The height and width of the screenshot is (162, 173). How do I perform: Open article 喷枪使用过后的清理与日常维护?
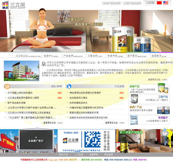click(85, 93)
